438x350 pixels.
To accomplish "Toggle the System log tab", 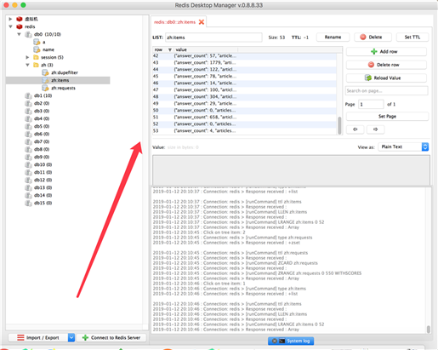I will point(291,341).
